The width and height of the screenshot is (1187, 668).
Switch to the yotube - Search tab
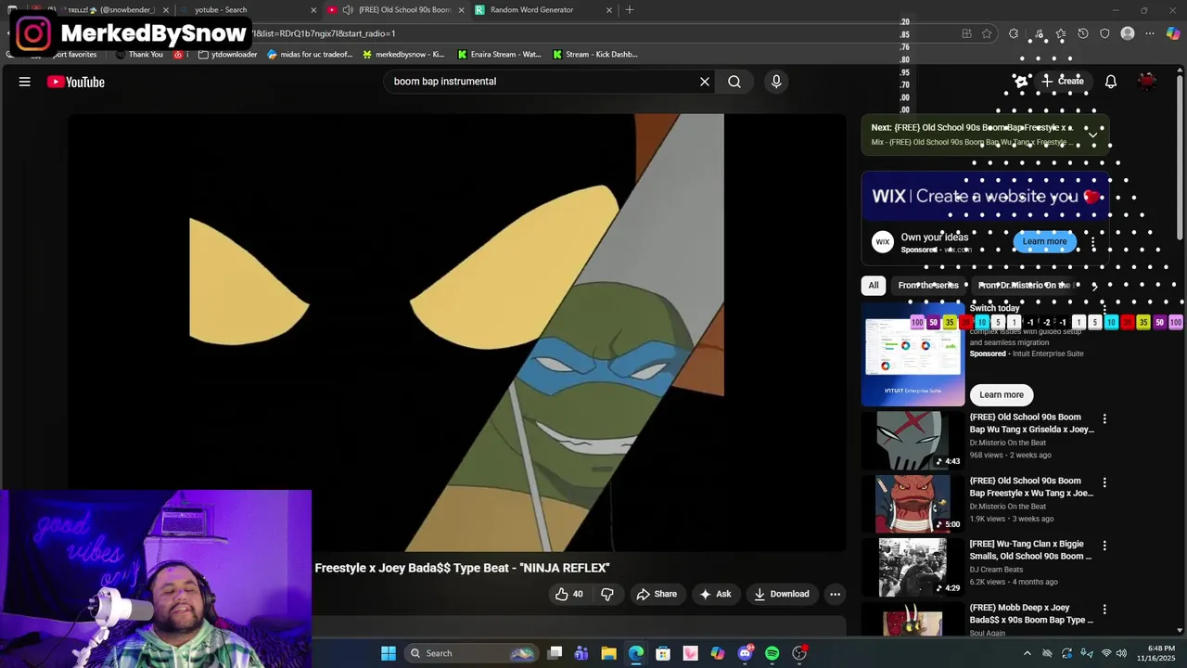point(246,10)
